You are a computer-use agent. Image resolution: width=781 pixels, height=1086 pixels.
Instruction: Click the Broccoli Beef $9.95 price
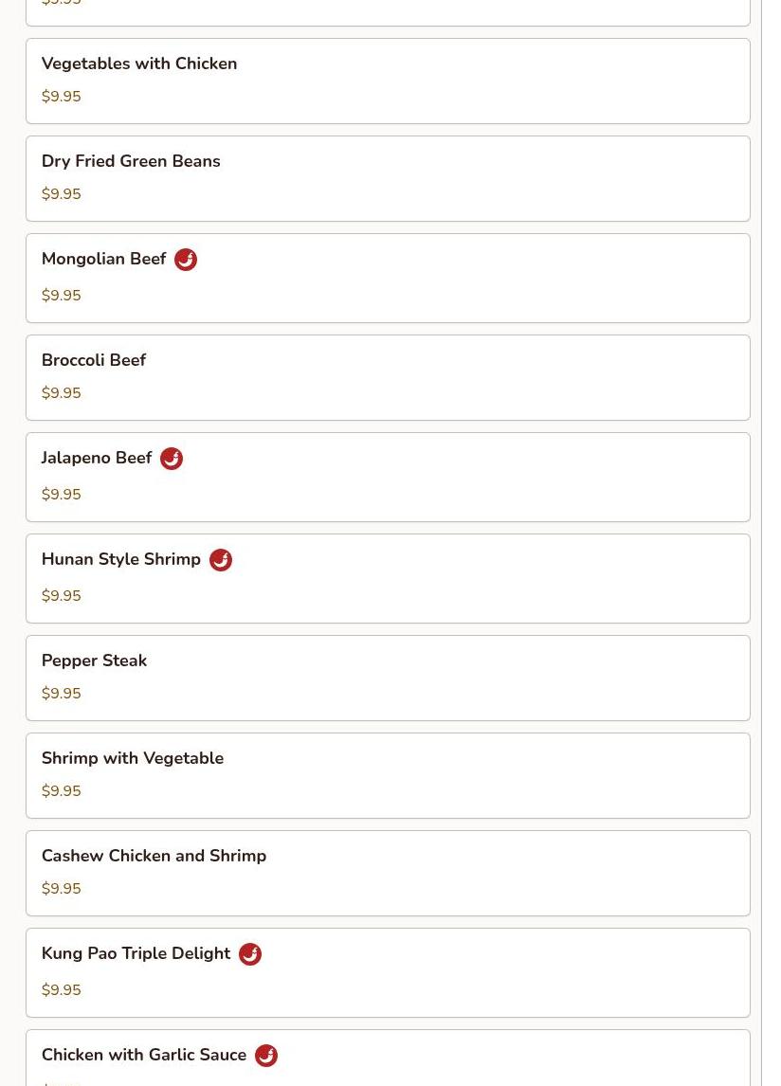click(61, 392)
